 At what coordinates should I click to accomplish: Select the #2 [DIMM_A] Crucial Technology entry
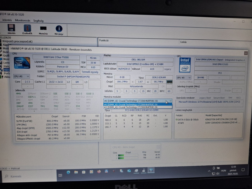(x=138, y=107)
